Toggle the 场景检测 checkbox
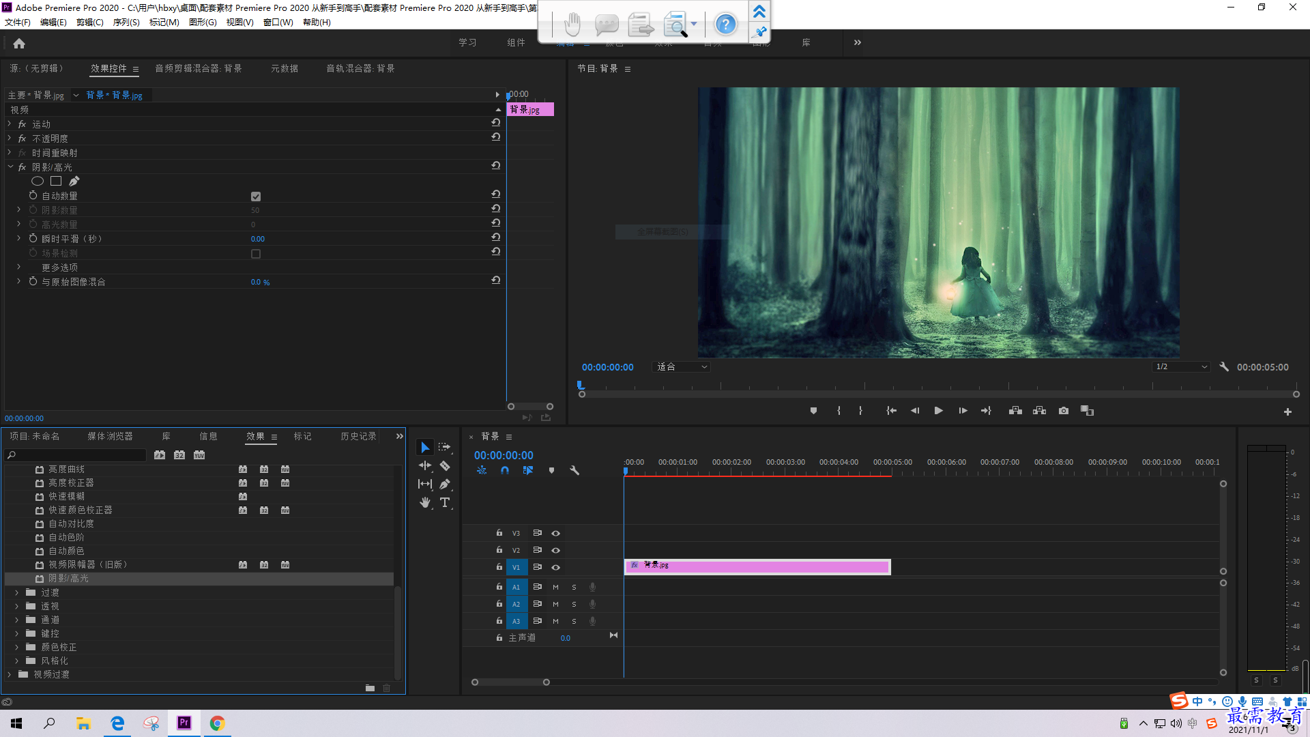Image resolution: width=1310 pixels, height=737 pixels. point(256,254)
